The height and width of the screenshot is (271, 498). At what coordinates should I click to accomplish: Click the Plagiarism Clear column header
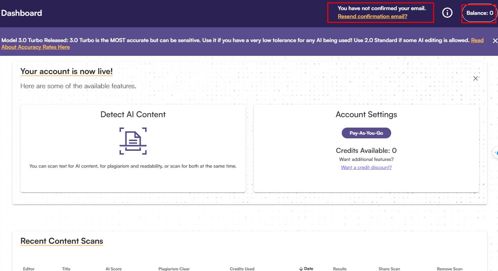click(174, 269)
